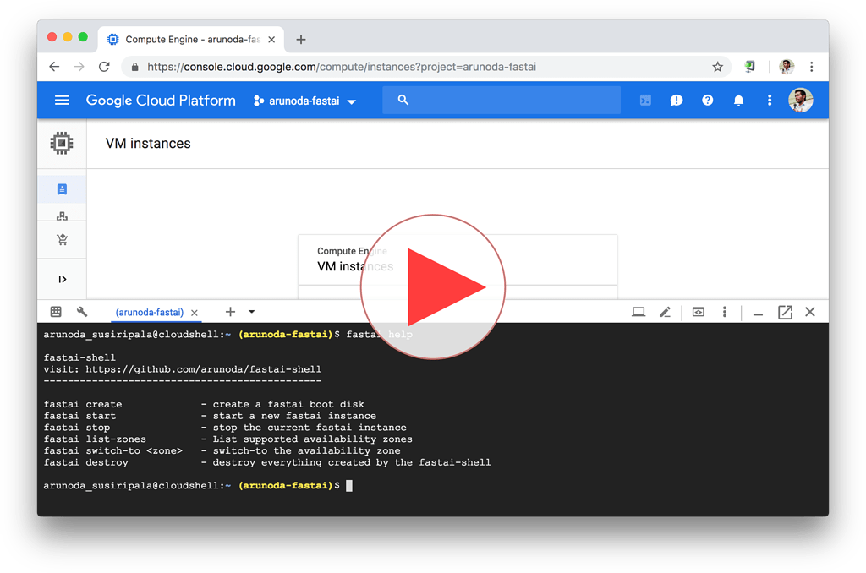Select the laptop boost mode icon in Cloud Shell
Image resolution: width=866 pixels, height=573 pixels.
(639, 312)
